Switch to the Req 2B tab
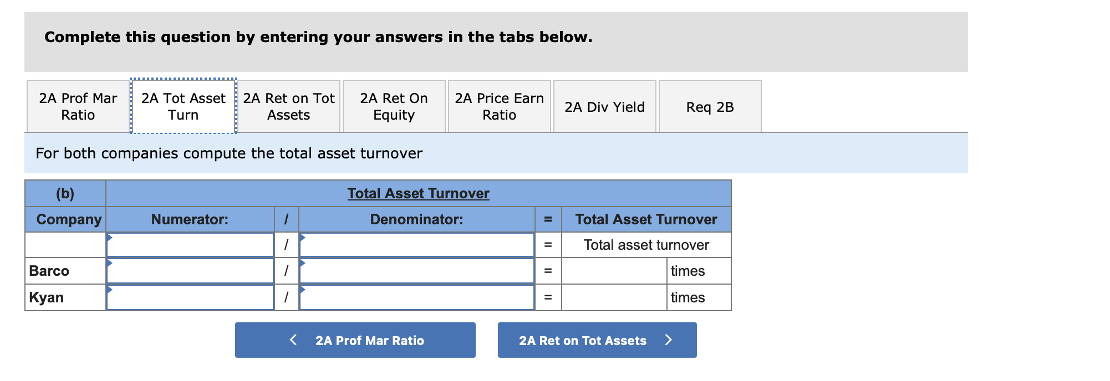The width and height of the screenshot is (1110, 381). 710,106
